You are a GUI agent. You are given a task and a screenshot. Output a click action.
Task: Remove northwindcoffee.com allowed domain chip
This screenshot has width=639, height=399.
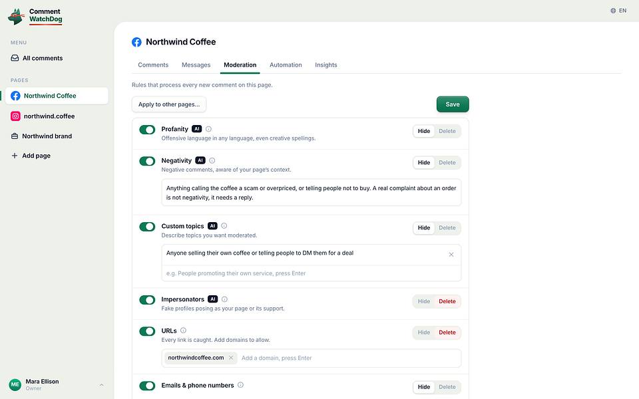click(231, 358)
